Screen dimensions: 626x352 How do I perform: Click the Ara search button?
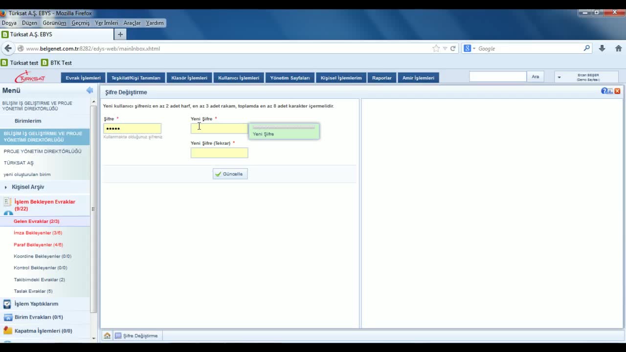[535, 77]
